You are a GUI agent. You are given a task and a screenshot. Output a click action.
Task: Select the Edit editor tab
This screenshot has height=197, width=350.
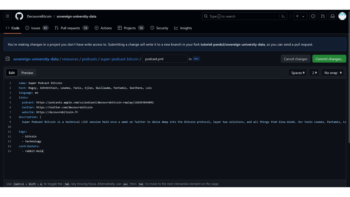(12, 73)
